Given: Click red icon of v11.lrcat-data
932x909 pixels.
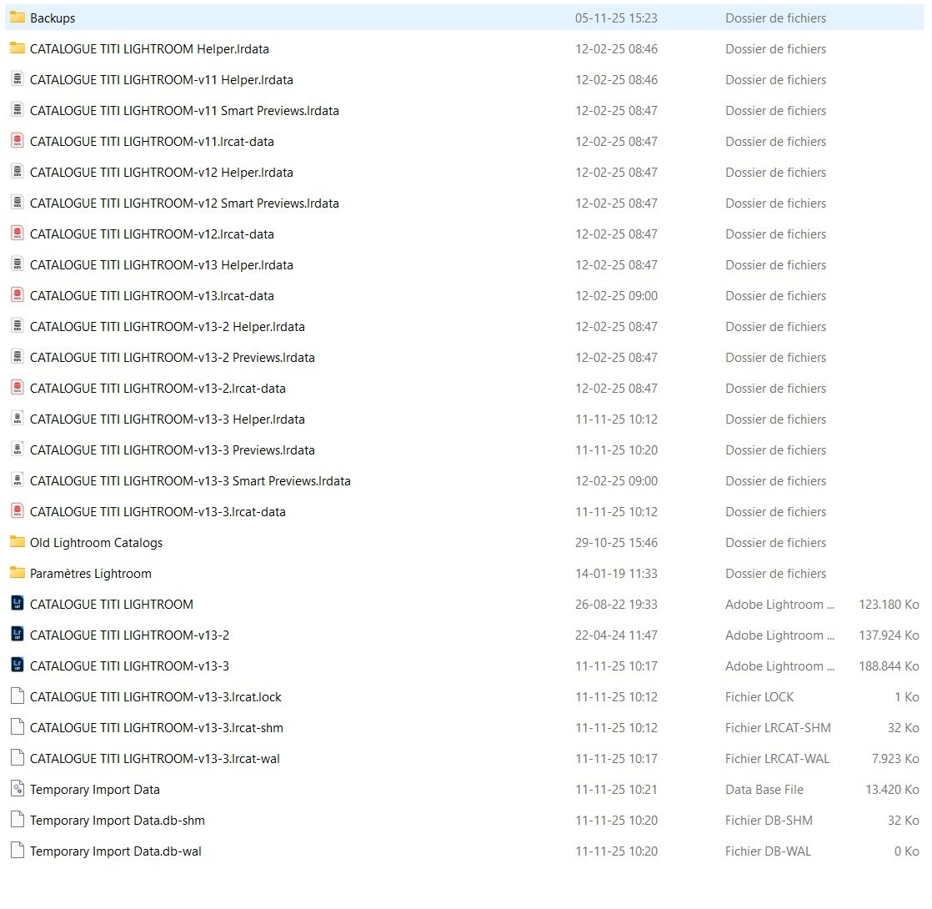Looking at the screenshot, I should pos(18,141).
